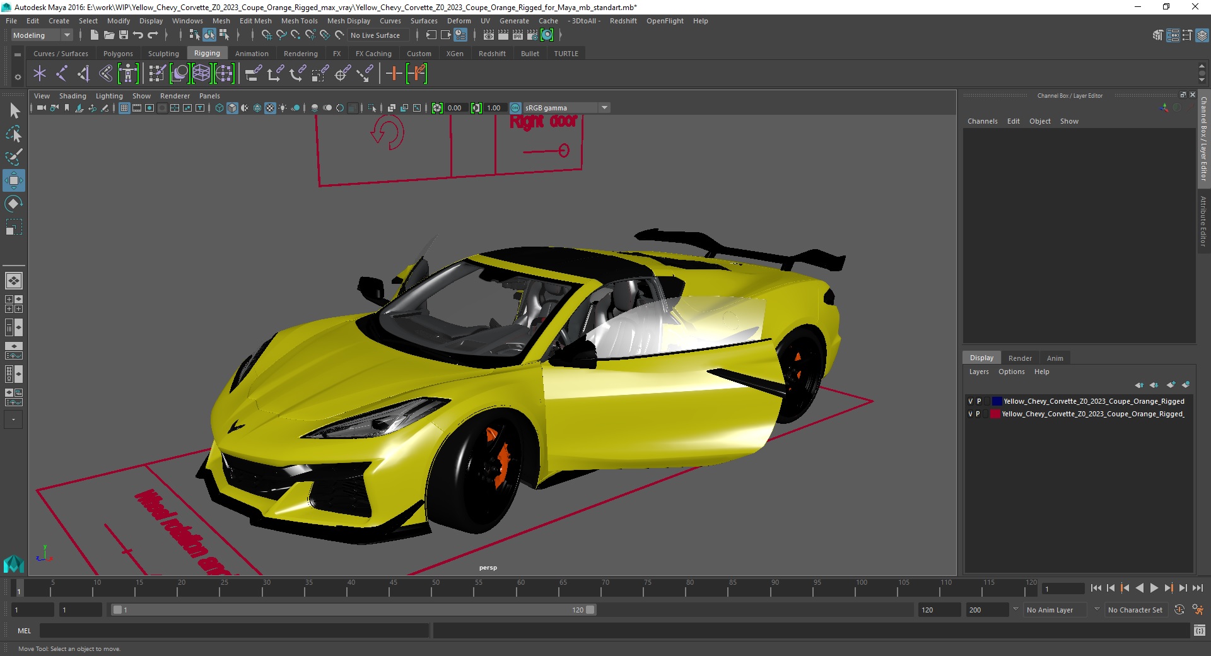Choose the Paint selection tool
1211x656 pixels.
[14, 156]
